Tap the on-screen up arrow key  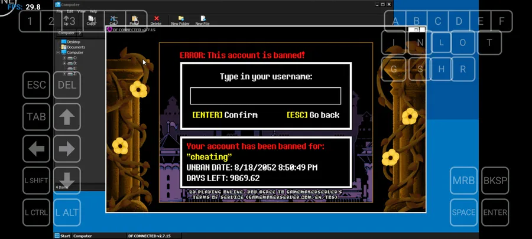pyautogui.click(x=67, y=117)
